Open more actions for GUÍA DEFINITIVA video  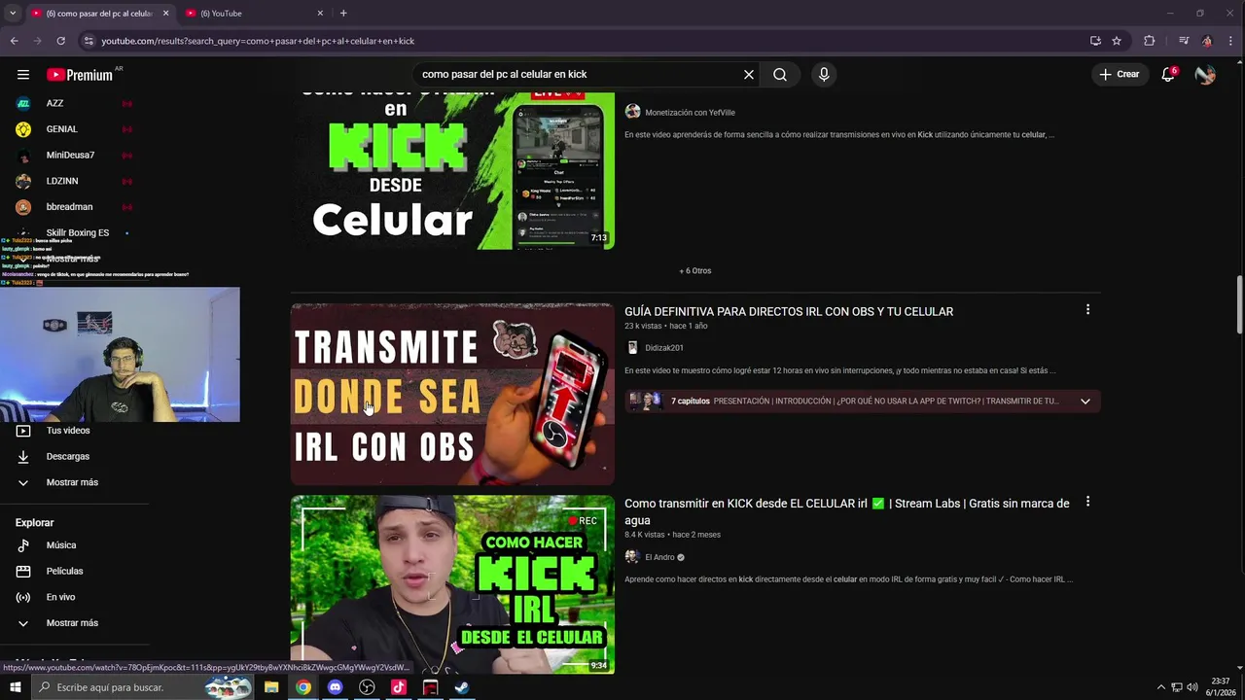(x=1087, y=310)
